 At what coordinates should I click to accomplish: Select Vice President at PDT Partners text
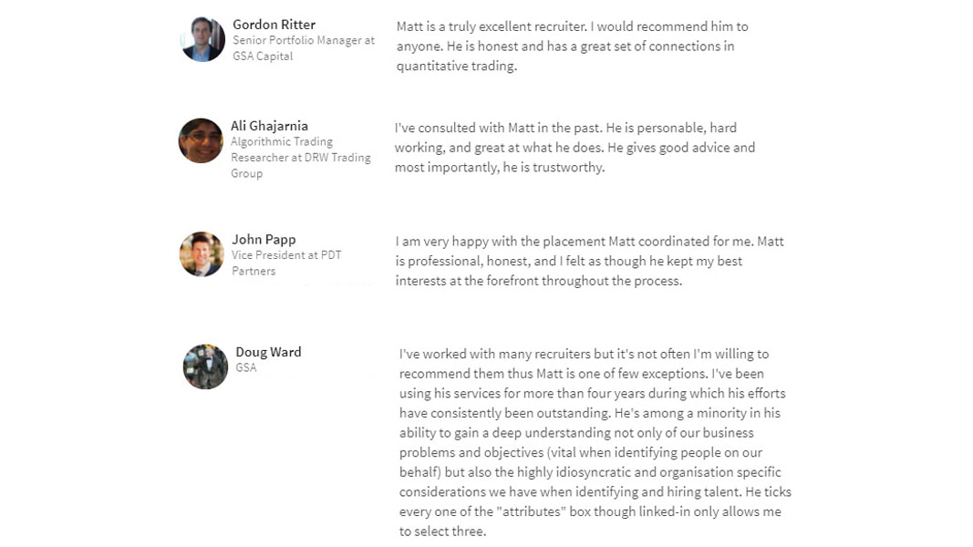[x=286, y=263]
